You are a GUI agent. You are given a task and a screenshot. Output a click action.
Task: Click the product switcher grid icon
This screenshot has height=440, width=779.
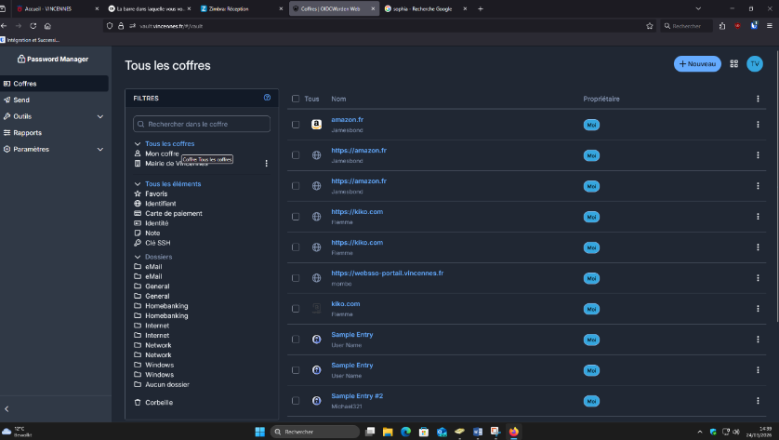click(733, 63)
